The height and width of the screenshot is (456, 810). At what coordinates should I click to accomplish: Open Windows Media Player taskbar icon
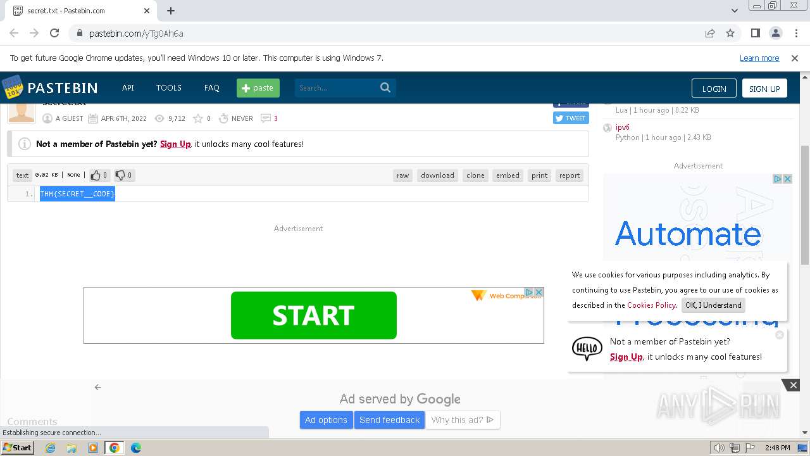93,448
